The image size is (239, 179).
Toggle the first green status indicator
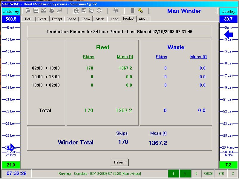point(174,173)
